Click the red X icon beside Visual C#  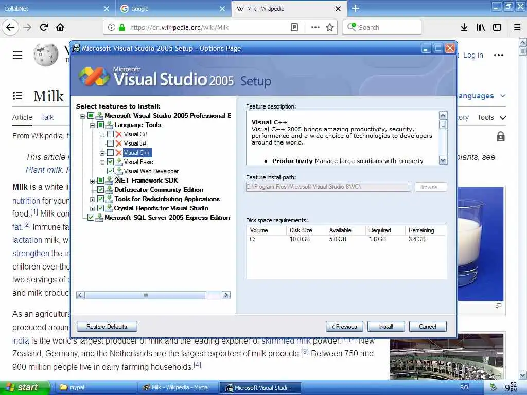pos(119,134)
